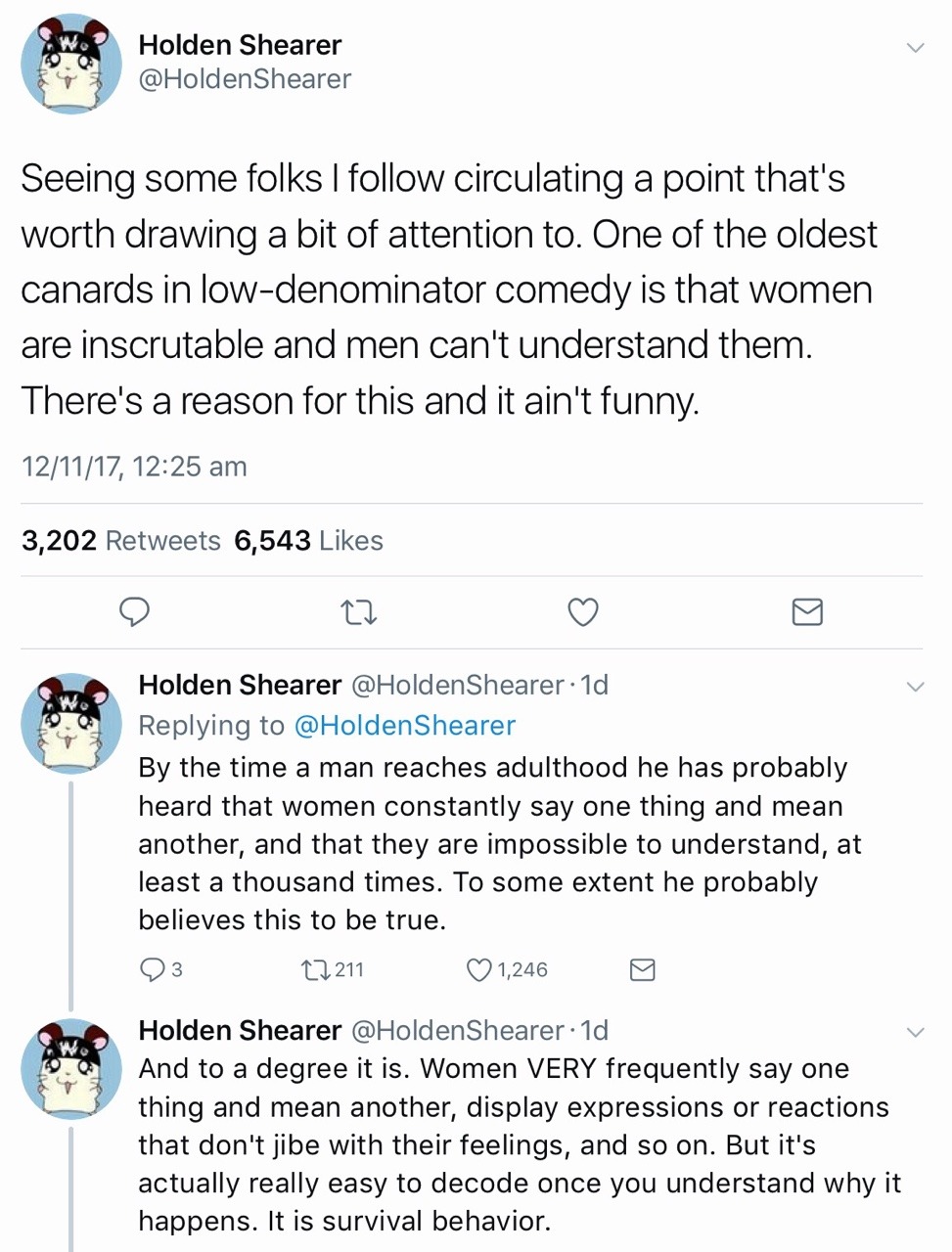Open the @HoldenShearer mention in "Replying to"
Viewport: 952px width, 1252px height.
[404, 725]
